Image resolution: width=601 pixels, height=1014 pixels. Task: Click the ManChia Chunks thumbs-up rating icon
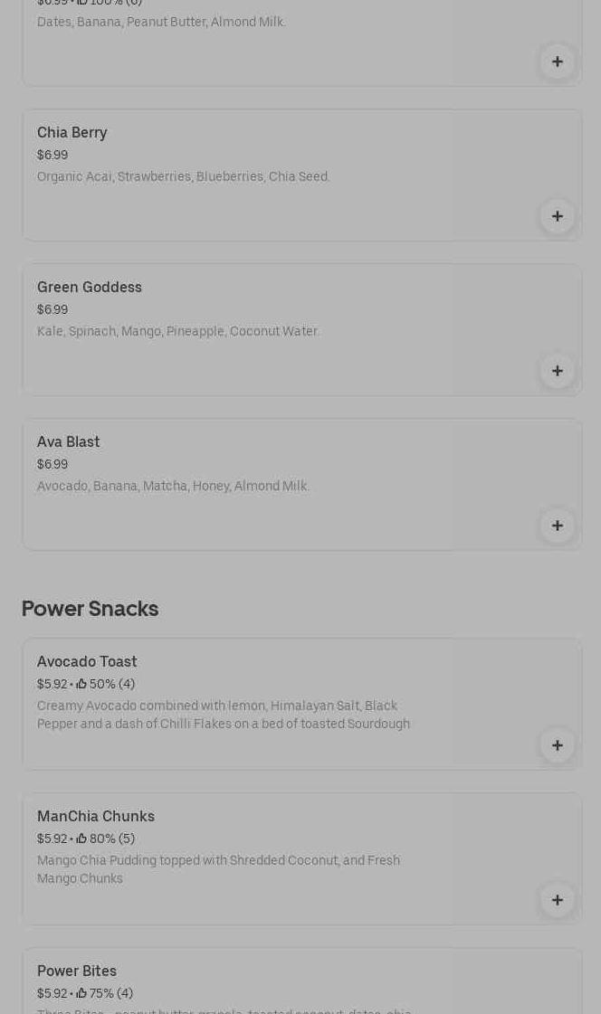pyautogui.click(x=81, y=839)
